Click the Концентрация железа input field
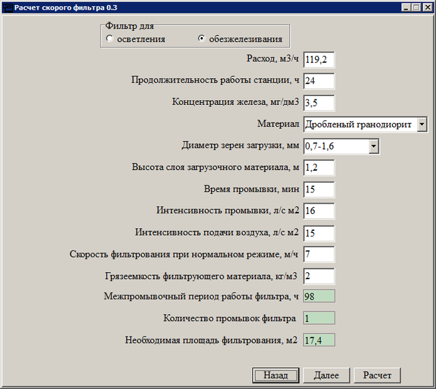The width and height of the screenshot is (436, 389). pos(319,103)
